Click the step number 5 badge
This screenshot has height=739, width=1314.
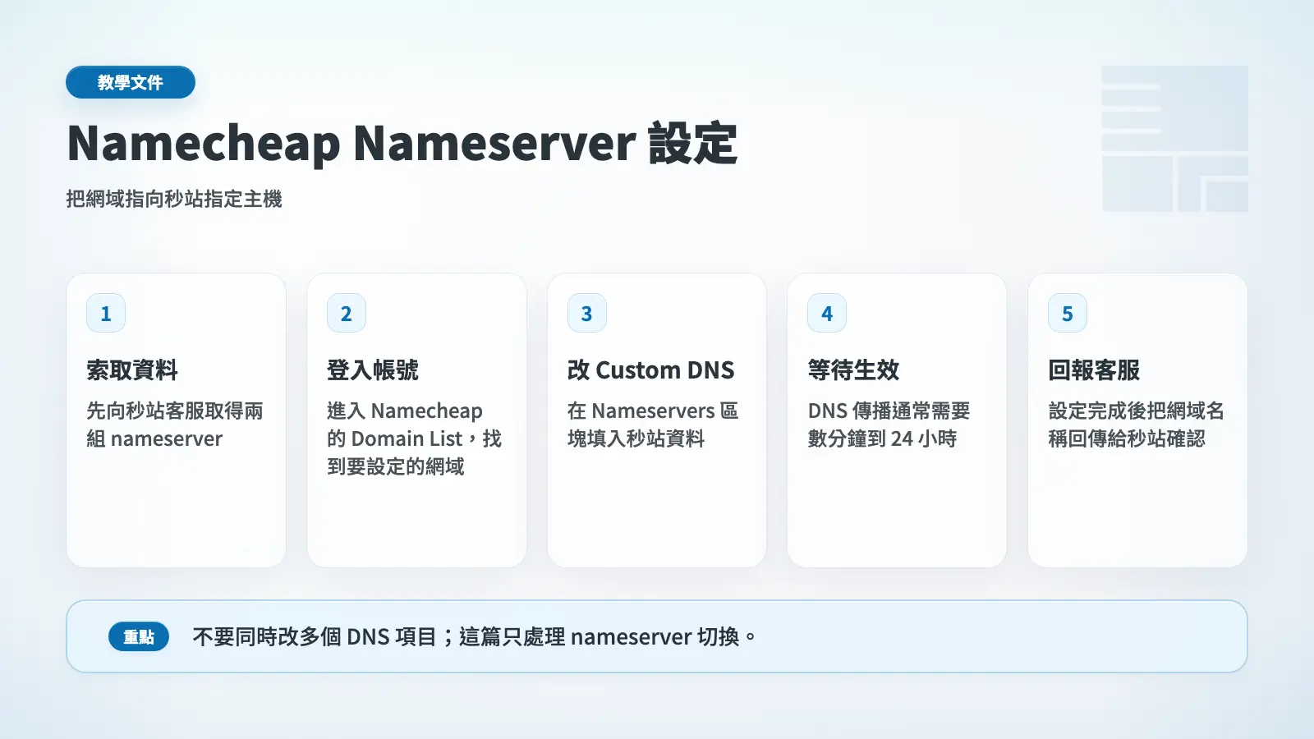tap(1068, 313)
